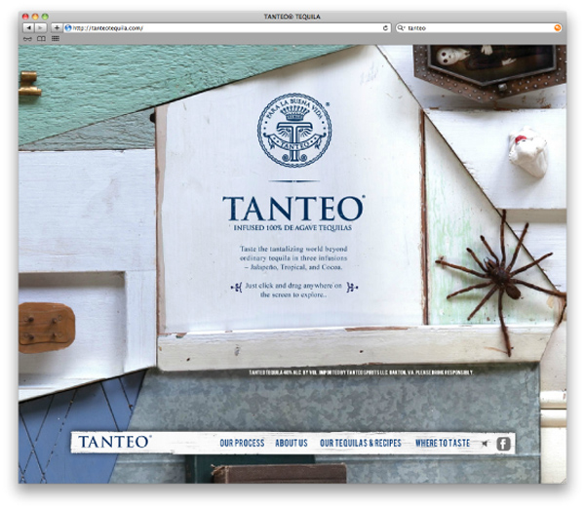
Task: Open the bookmarks book icon
Action: [x=41, y=38]
